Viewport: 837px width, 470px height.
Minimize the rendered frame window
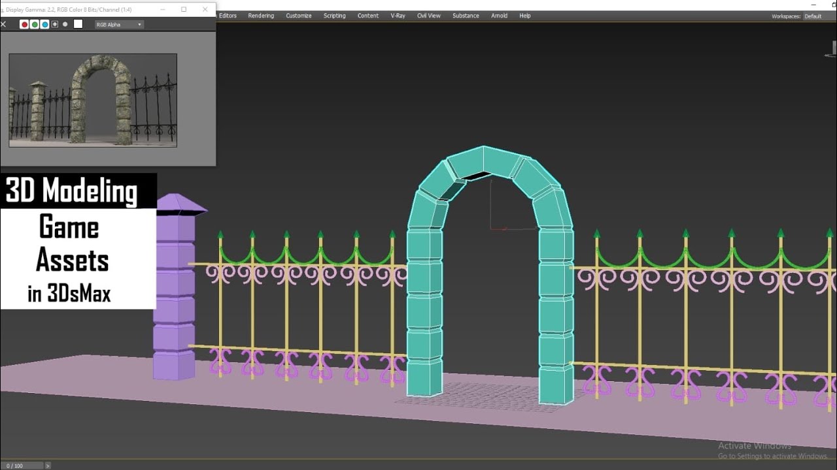(162, 9)
